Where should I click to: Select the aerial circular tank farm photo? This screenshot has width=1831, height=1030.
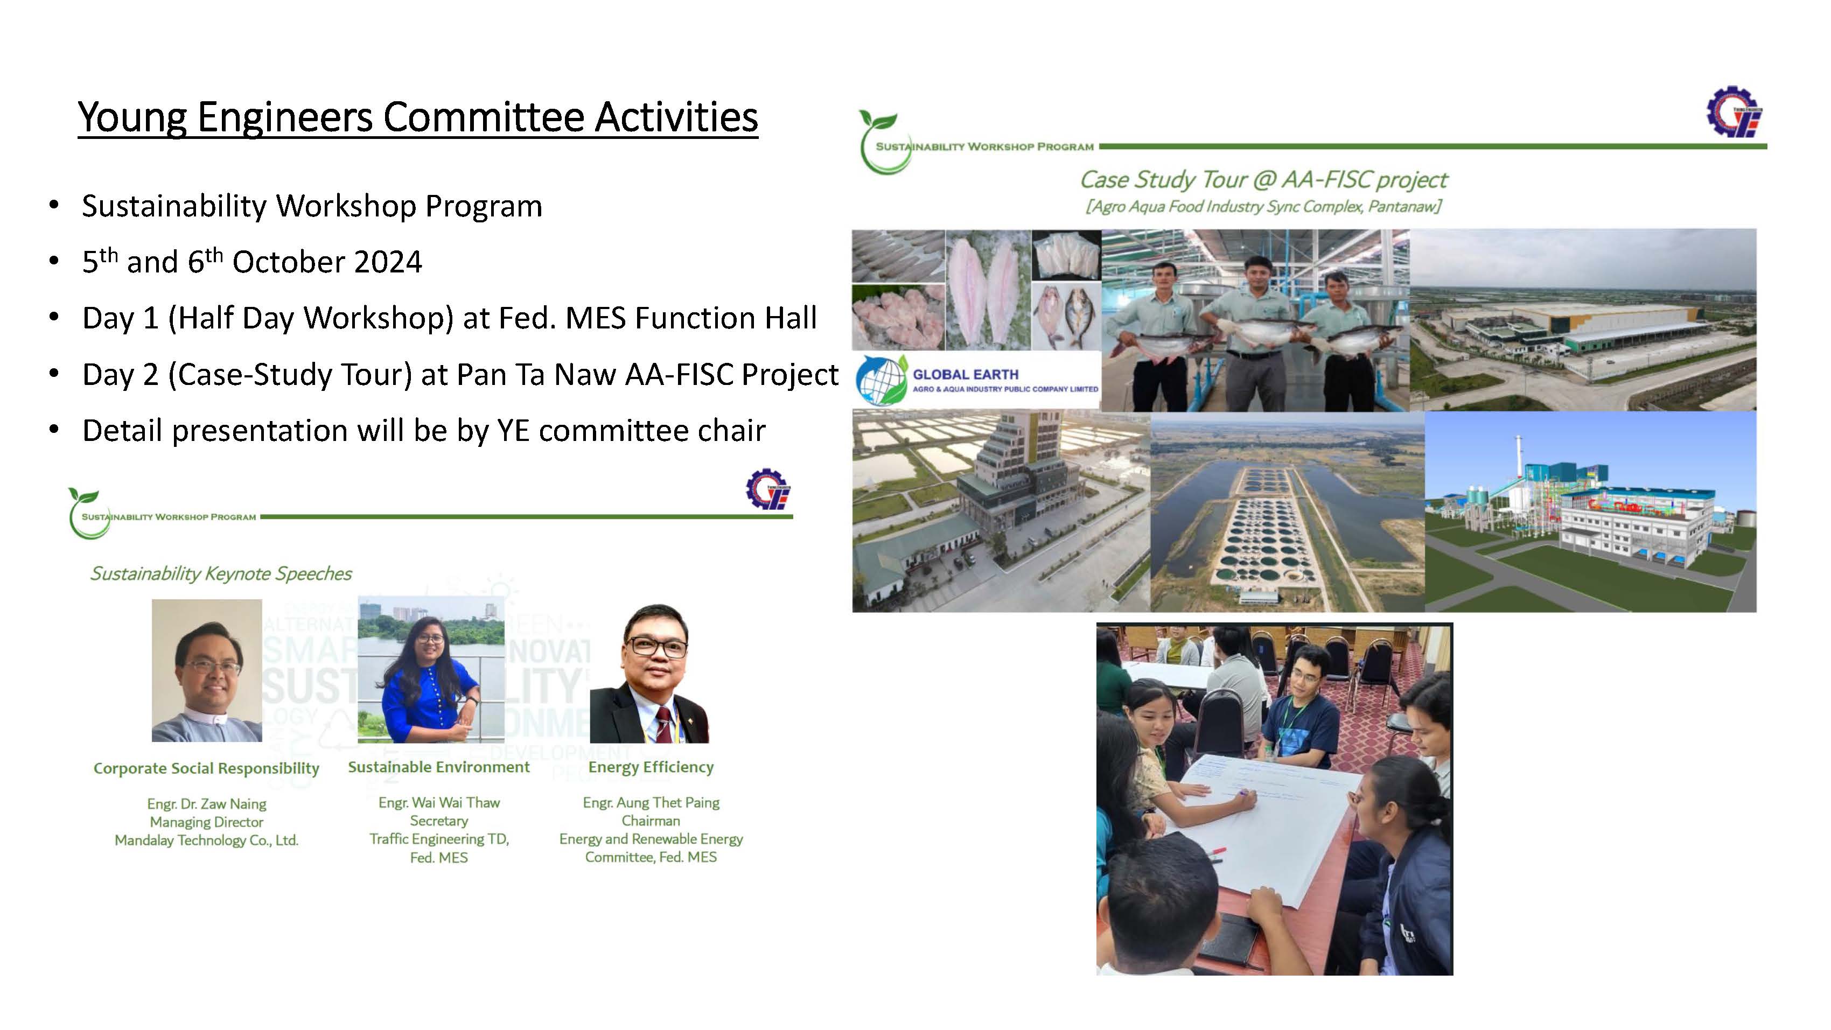click(1287, 511)
